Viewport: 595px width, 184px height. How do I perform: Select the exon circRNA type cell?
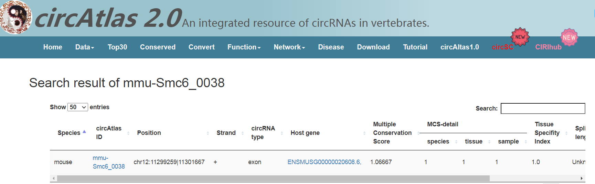coord(255,162)
